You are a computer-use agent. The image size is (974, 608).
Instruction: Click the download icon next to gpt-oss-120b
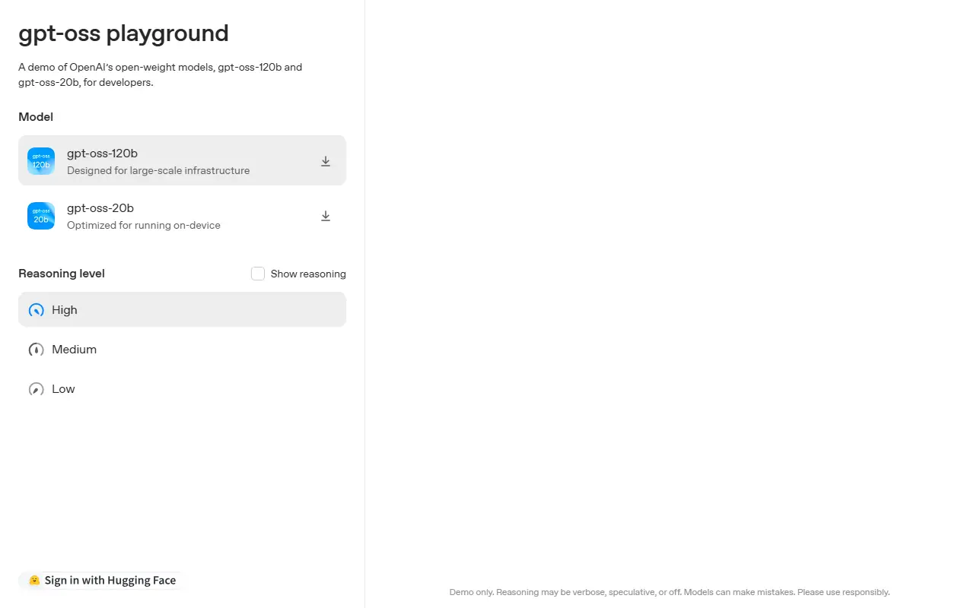[326, 161]
